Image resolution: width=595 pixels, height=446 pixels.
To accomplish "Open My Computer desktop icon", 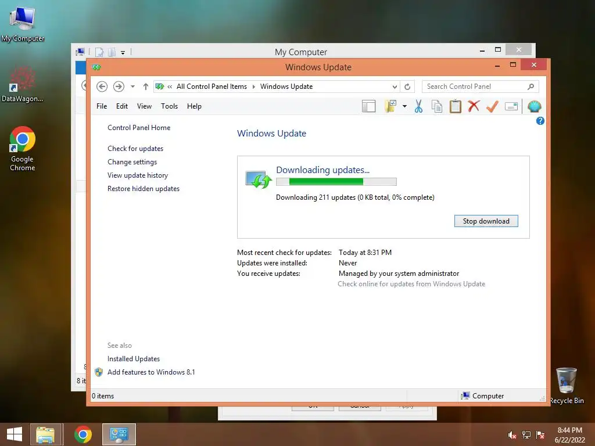I will (23, 24).
